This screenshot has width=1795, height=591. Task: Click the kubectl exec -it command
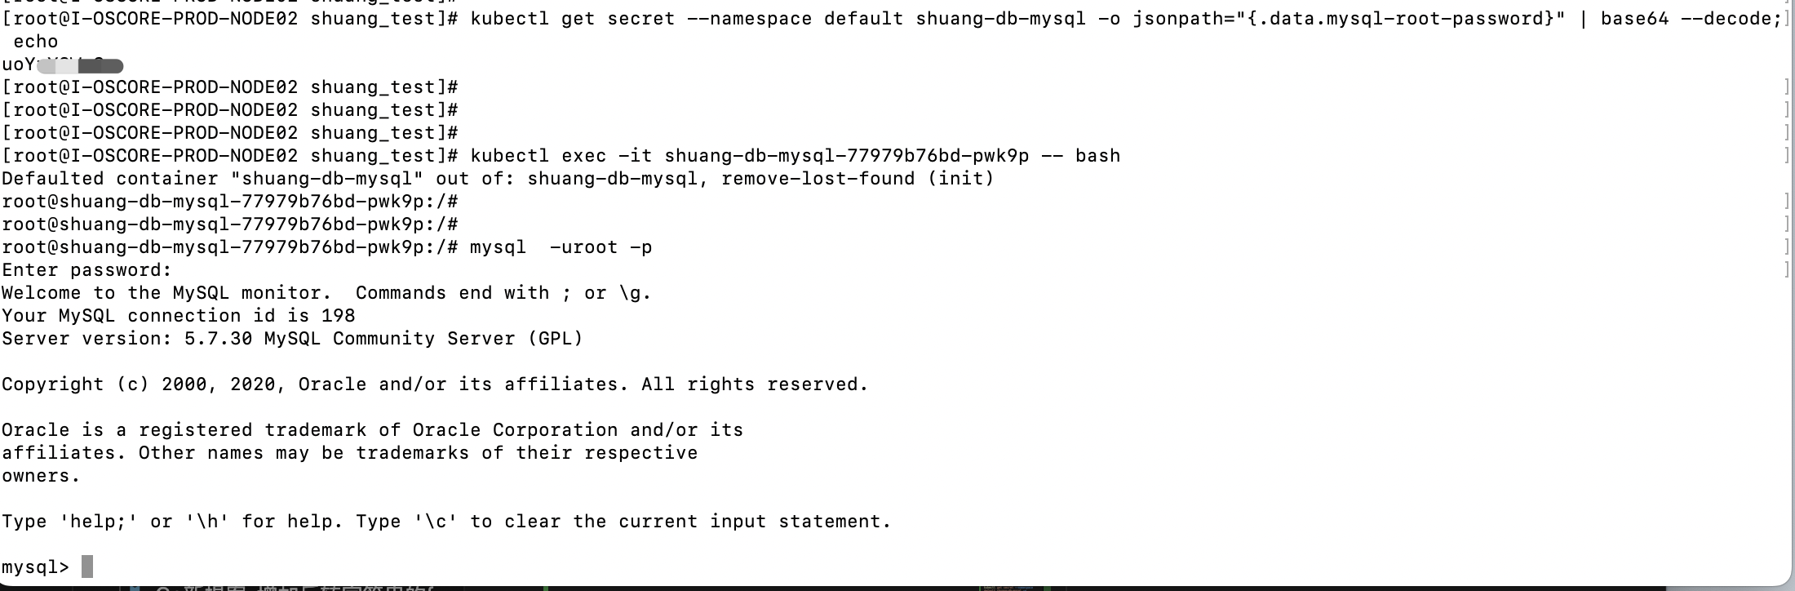795,156
